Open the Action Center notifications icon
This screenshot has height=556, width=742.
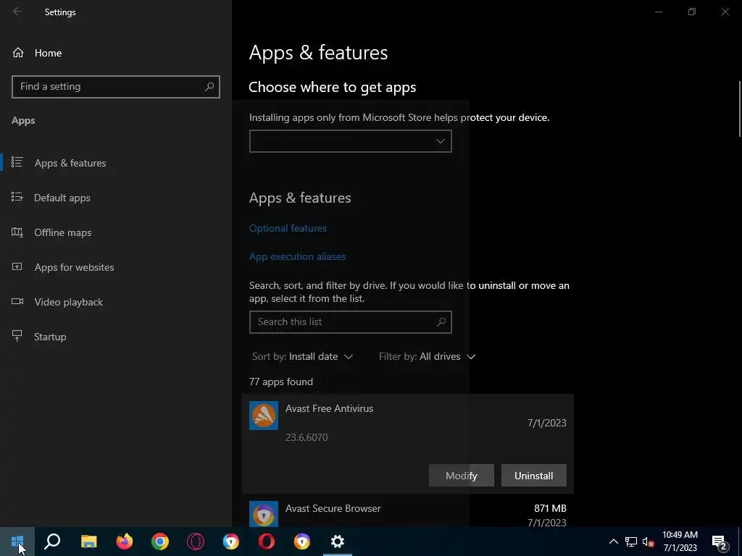[720, 542]
